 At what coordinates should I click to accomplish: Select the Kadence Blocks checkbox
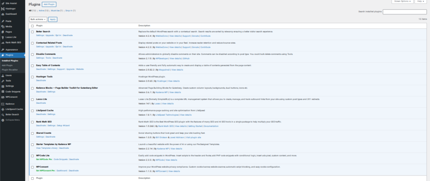(x=32, y=88)
